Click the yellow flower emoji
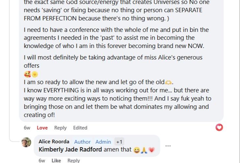The image size is (240, 163). 35,75
